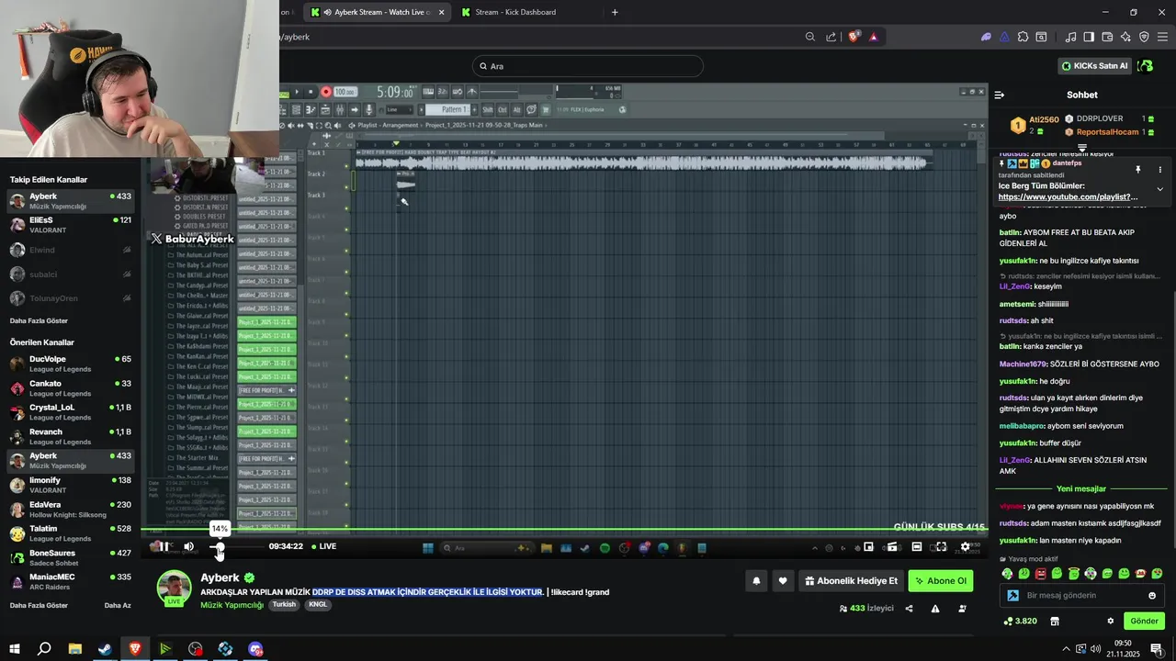Image resolution: width=1176 pixels, height=661 pixels.
Task: Mute the stream volume speaker icon
Action: 189,546
